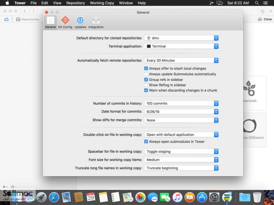Open the Truncate beginning dropdown
The height and width of the screenshot is (205, 274).
pos(182,168)
